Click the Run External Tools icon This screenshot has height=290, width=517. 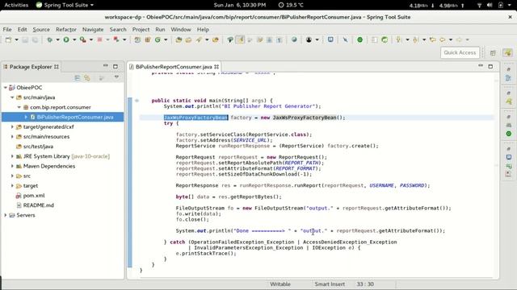(82, 39)
